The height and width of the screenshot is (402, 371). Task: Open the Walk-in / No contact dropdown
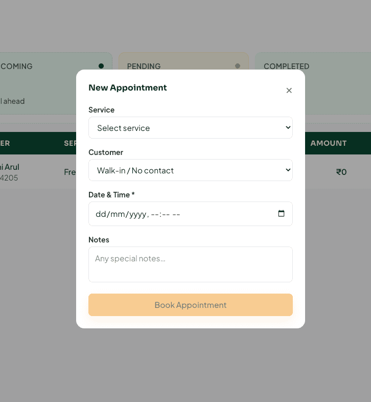[x=191, y=170]
